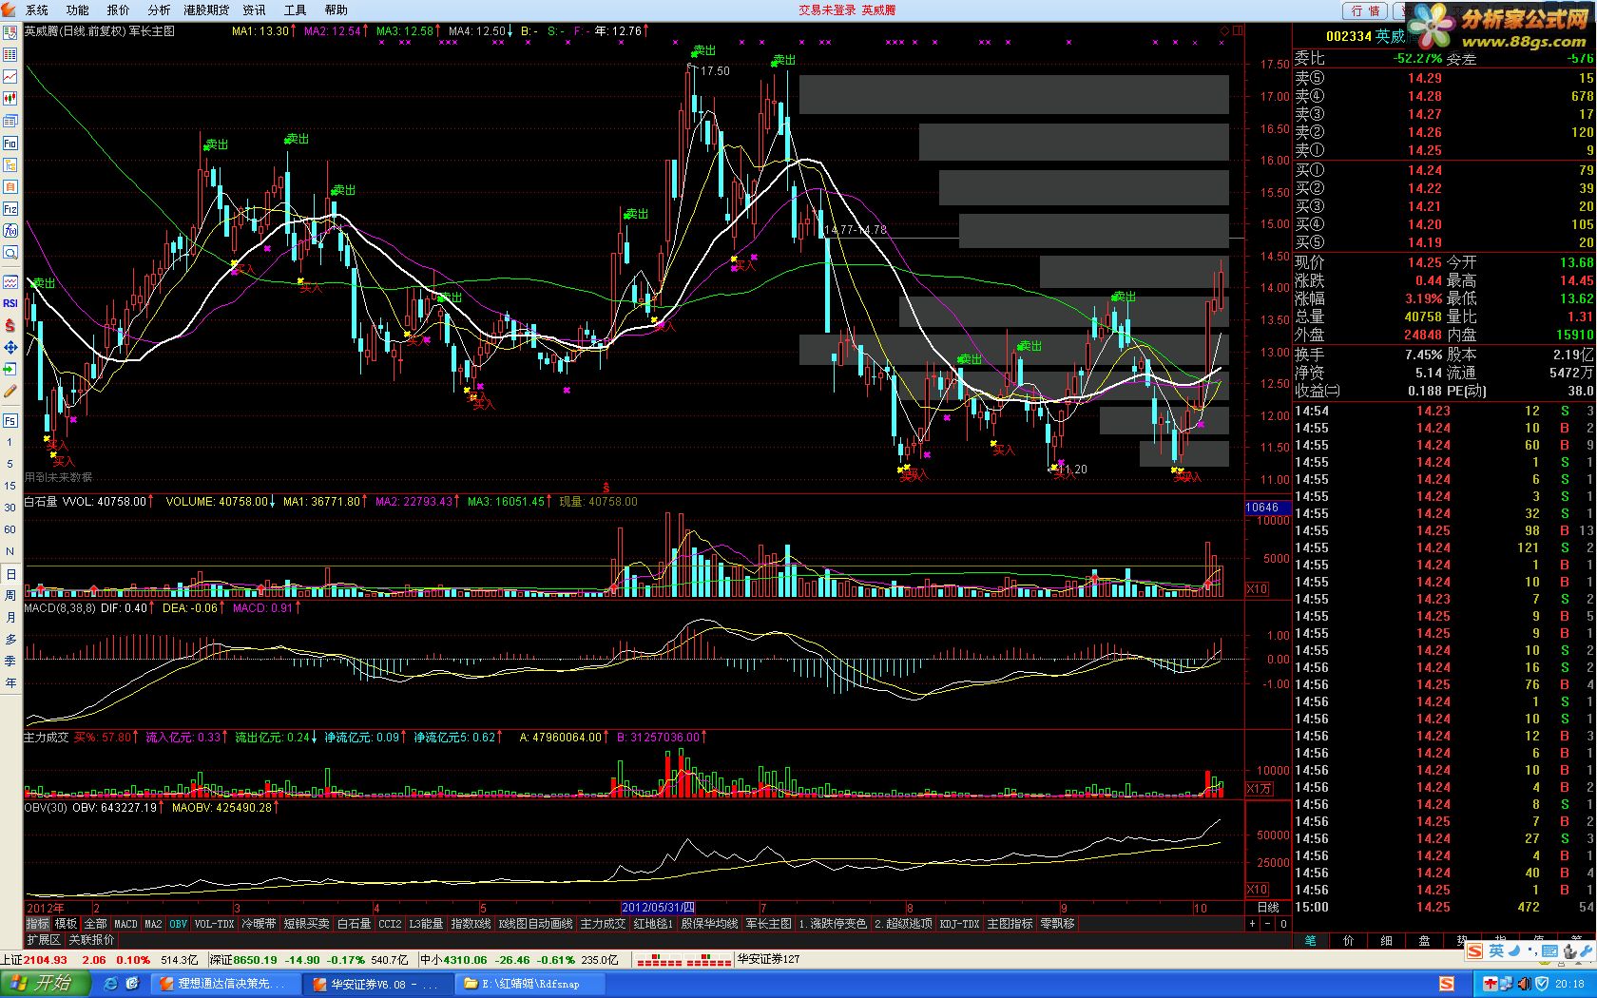Click the 2012/05/31 date marker on time axis

tap(659, 908)
